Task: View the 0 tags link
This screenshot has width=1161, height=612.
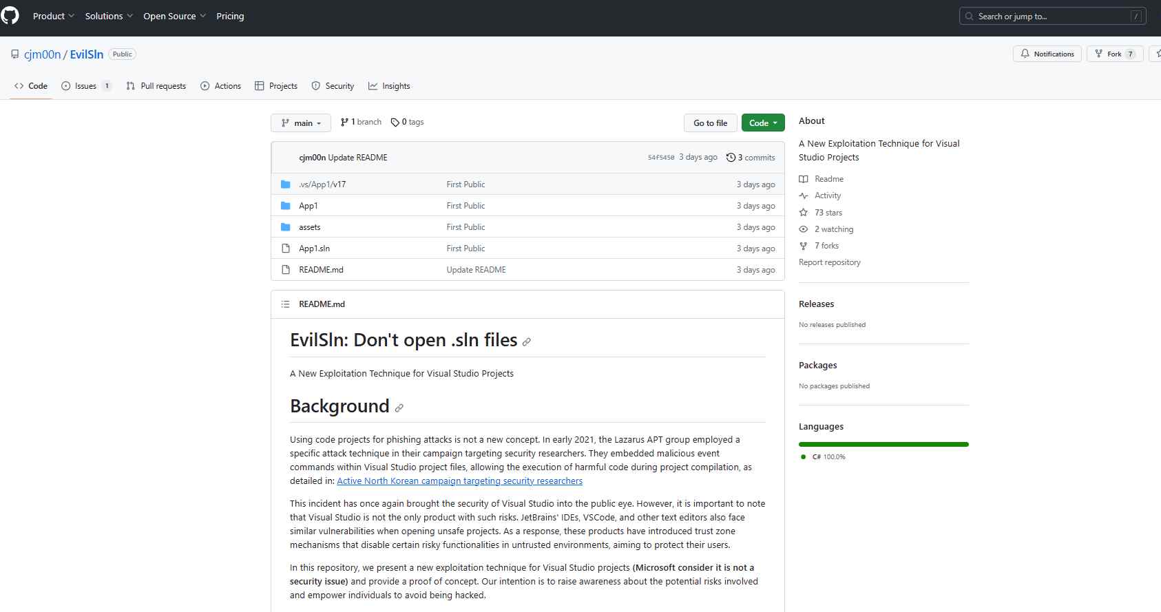Action: coord(407,122)
